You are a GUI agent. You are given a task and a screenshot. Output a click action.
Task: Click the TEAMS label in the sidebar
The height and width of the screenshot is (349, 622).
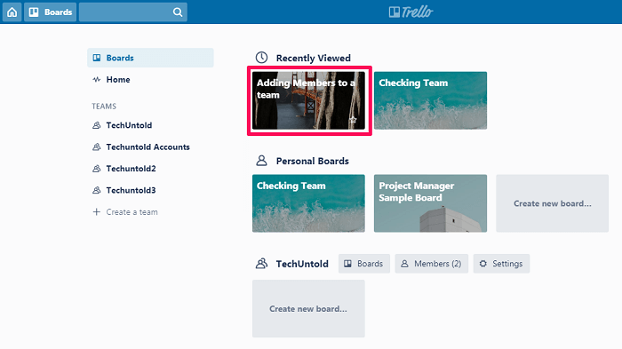[x=104, y=107]
